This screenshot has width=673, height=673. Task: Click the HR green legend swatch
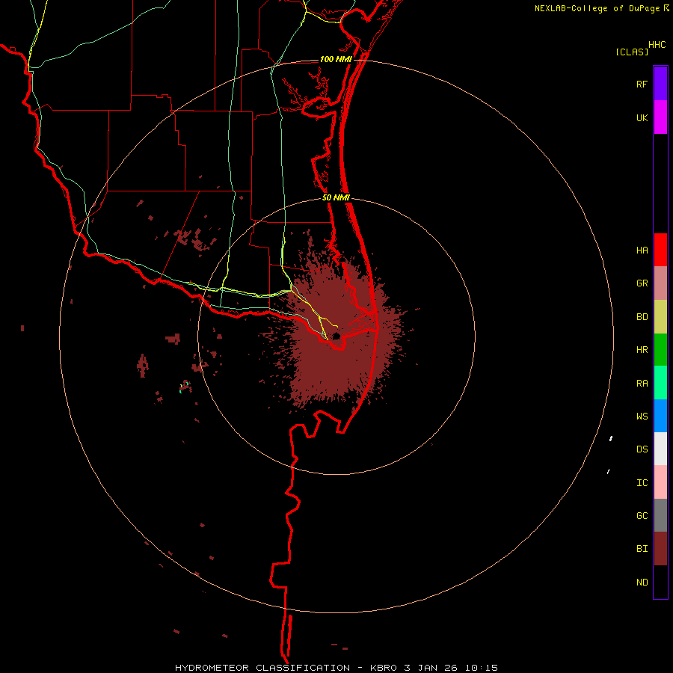coord(660,349)
